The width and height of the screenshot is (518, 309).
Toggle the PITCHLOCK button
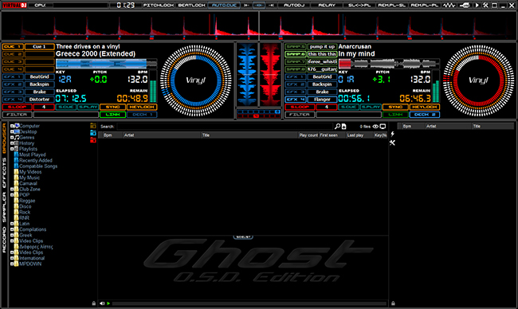(x=159, y=5)
